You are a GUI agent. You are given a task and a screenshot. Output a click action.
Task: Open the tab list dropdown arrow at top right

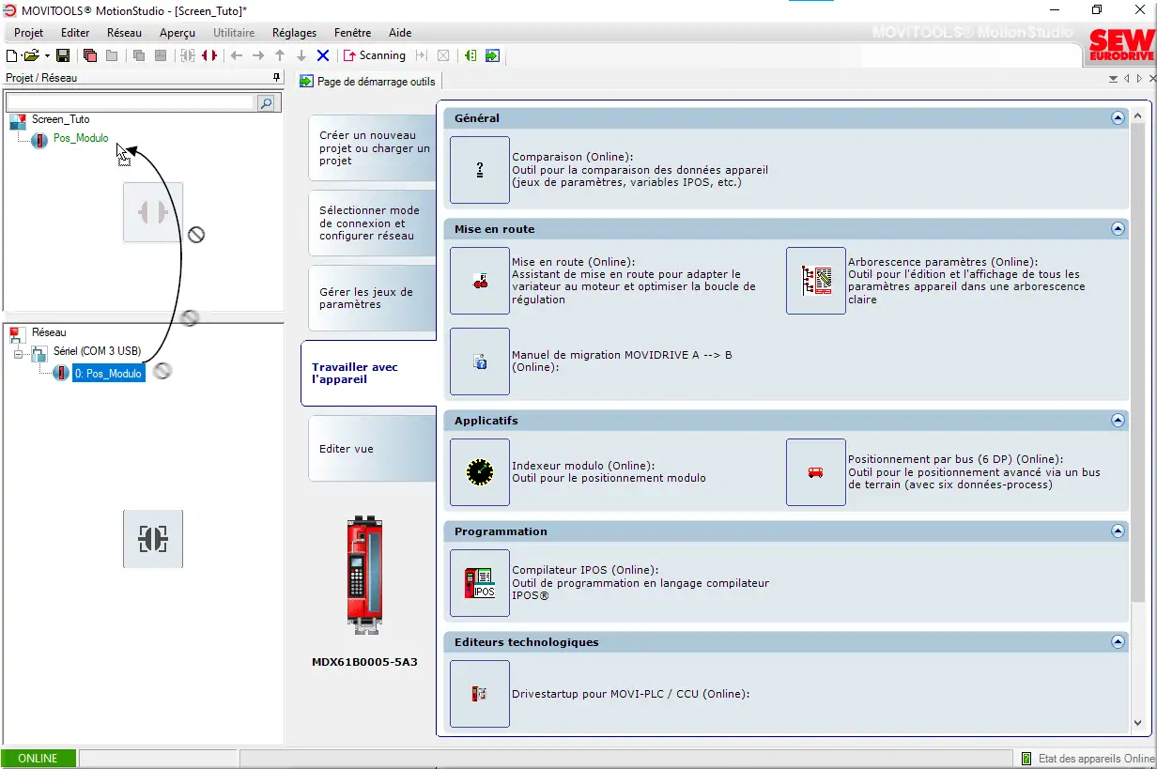point(1114,79)
